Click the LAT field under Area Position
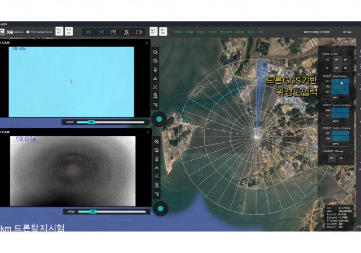 point(341,82)
